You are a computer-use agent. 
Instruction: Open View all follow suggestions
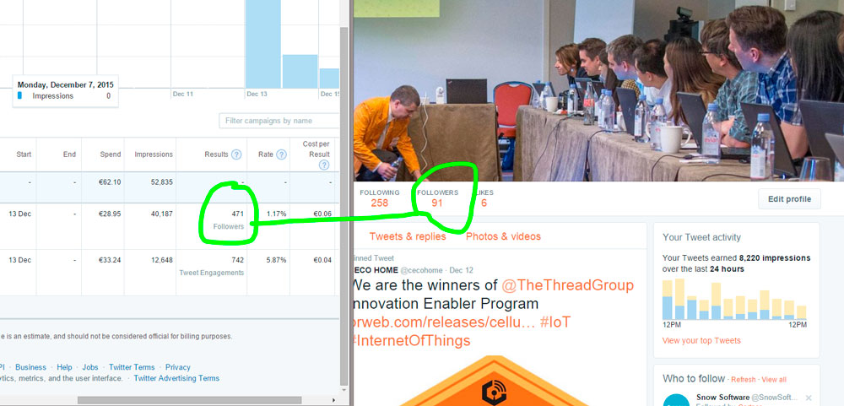[774, 380]
